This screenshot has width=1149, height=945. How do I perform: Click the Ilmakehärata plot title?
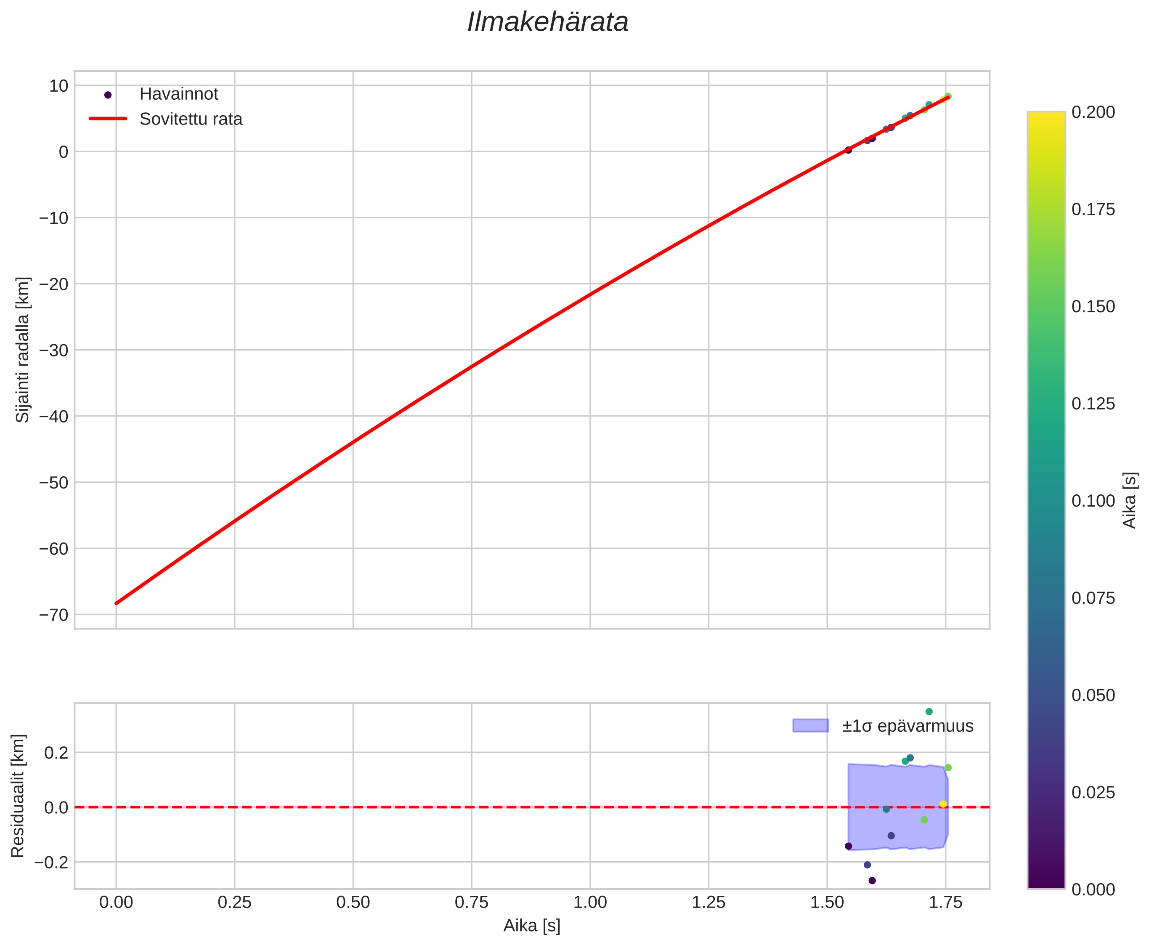pos(547,23)
